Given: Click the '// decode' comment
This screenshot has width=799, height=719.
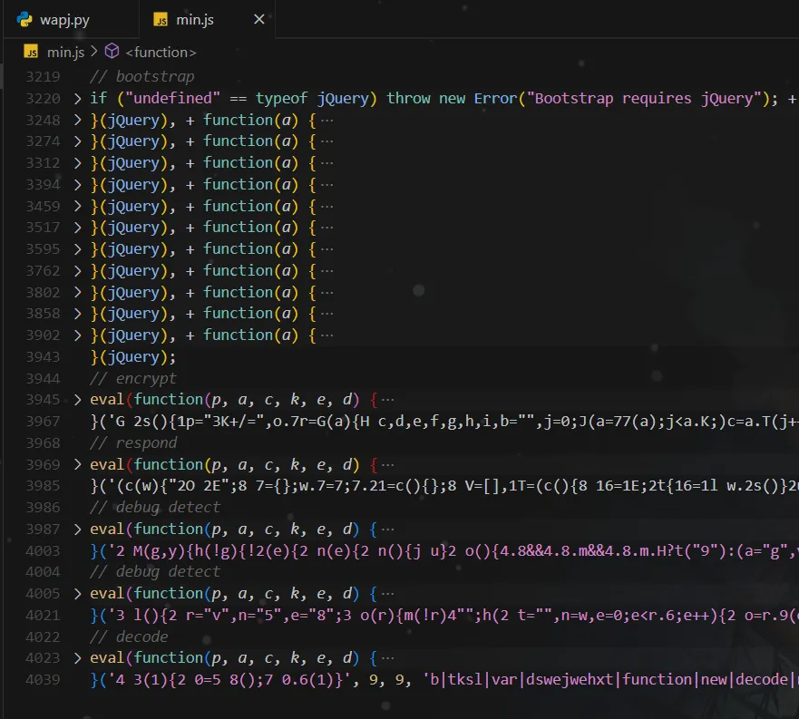Looking at the screenshot, I should pos(129,637).
